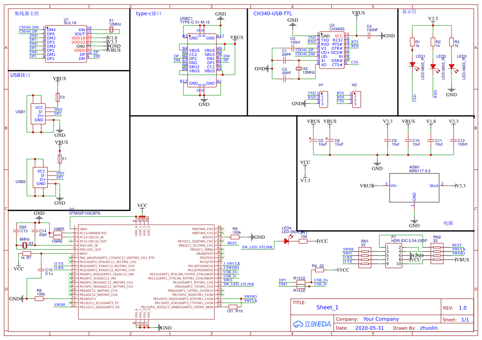Click the '电源' section label
The height and width of the screenshot is (340, 482).
[x=448, y=223]
